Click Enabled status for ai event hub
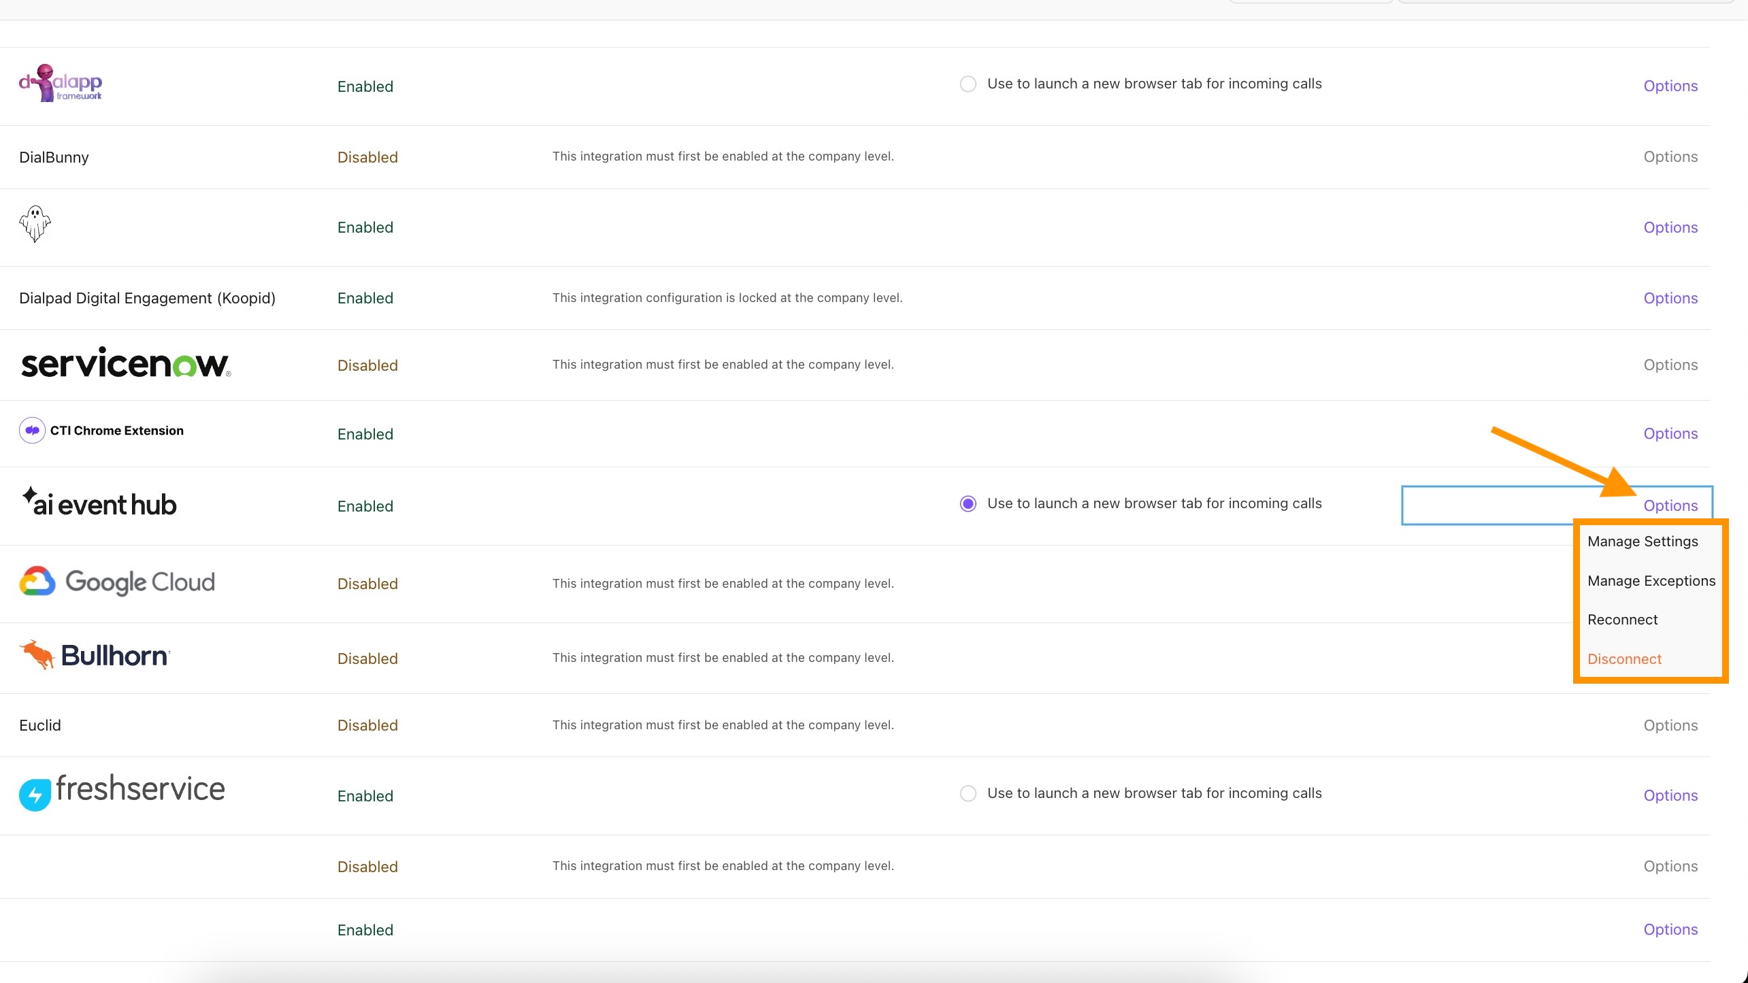The height and width of the screenshot is (983, 1748). pos(365,506)
